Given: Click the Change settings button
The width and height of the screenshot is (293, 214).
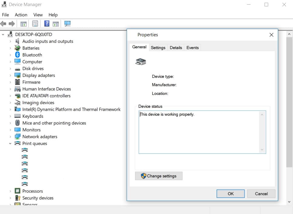Looking at the screenshot, I should (159, 176).
